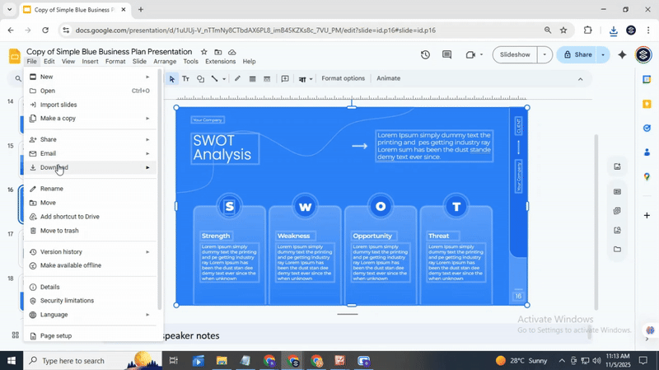Select the Shape tool in toolbar
This screenshot has height=370, width=659.
pyautogui.click(x=200, y=79)
